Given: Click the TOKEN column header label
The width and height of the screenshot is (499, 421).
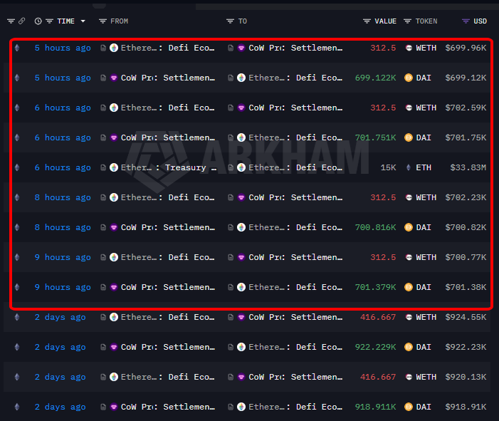Looking at the screenshot, I should click(426, 21).
